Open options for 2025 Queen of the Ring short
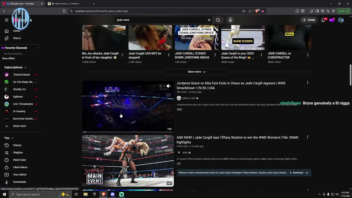The width and height of the screenshot is (352, 198). coord(261,55)
